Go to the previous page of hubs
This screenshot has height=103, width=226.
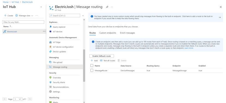click(4, 99)
